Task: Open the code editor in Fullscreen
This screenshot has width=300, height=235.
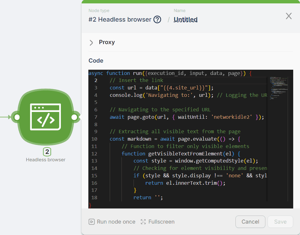Action: click(x=157, y=222)
